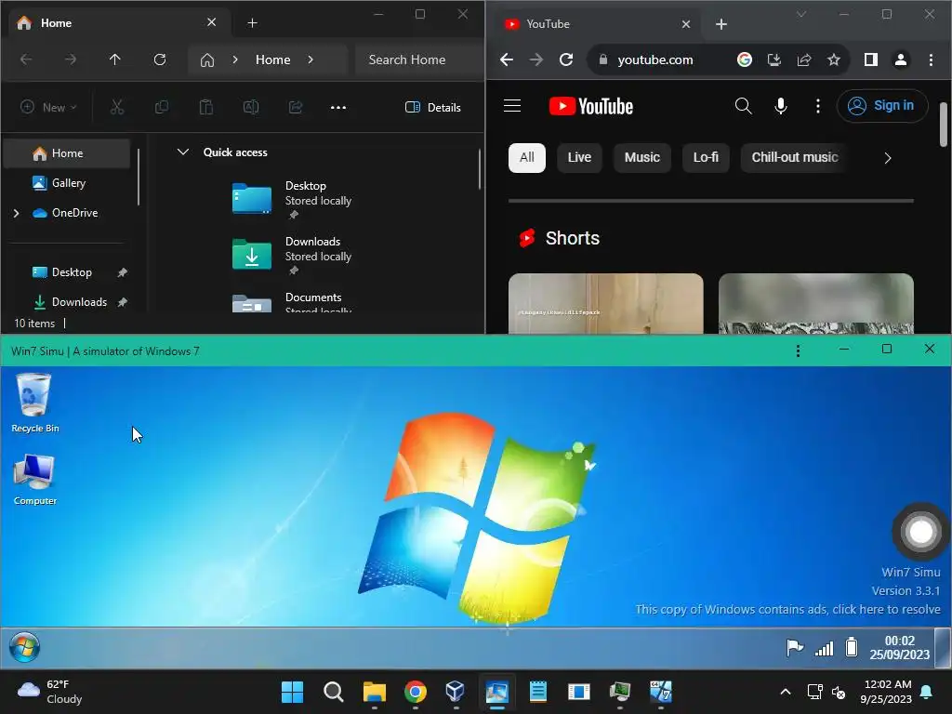Click the Google icon in Chrome address bar
Screen dimensions: 952x714
pos(745,59)
